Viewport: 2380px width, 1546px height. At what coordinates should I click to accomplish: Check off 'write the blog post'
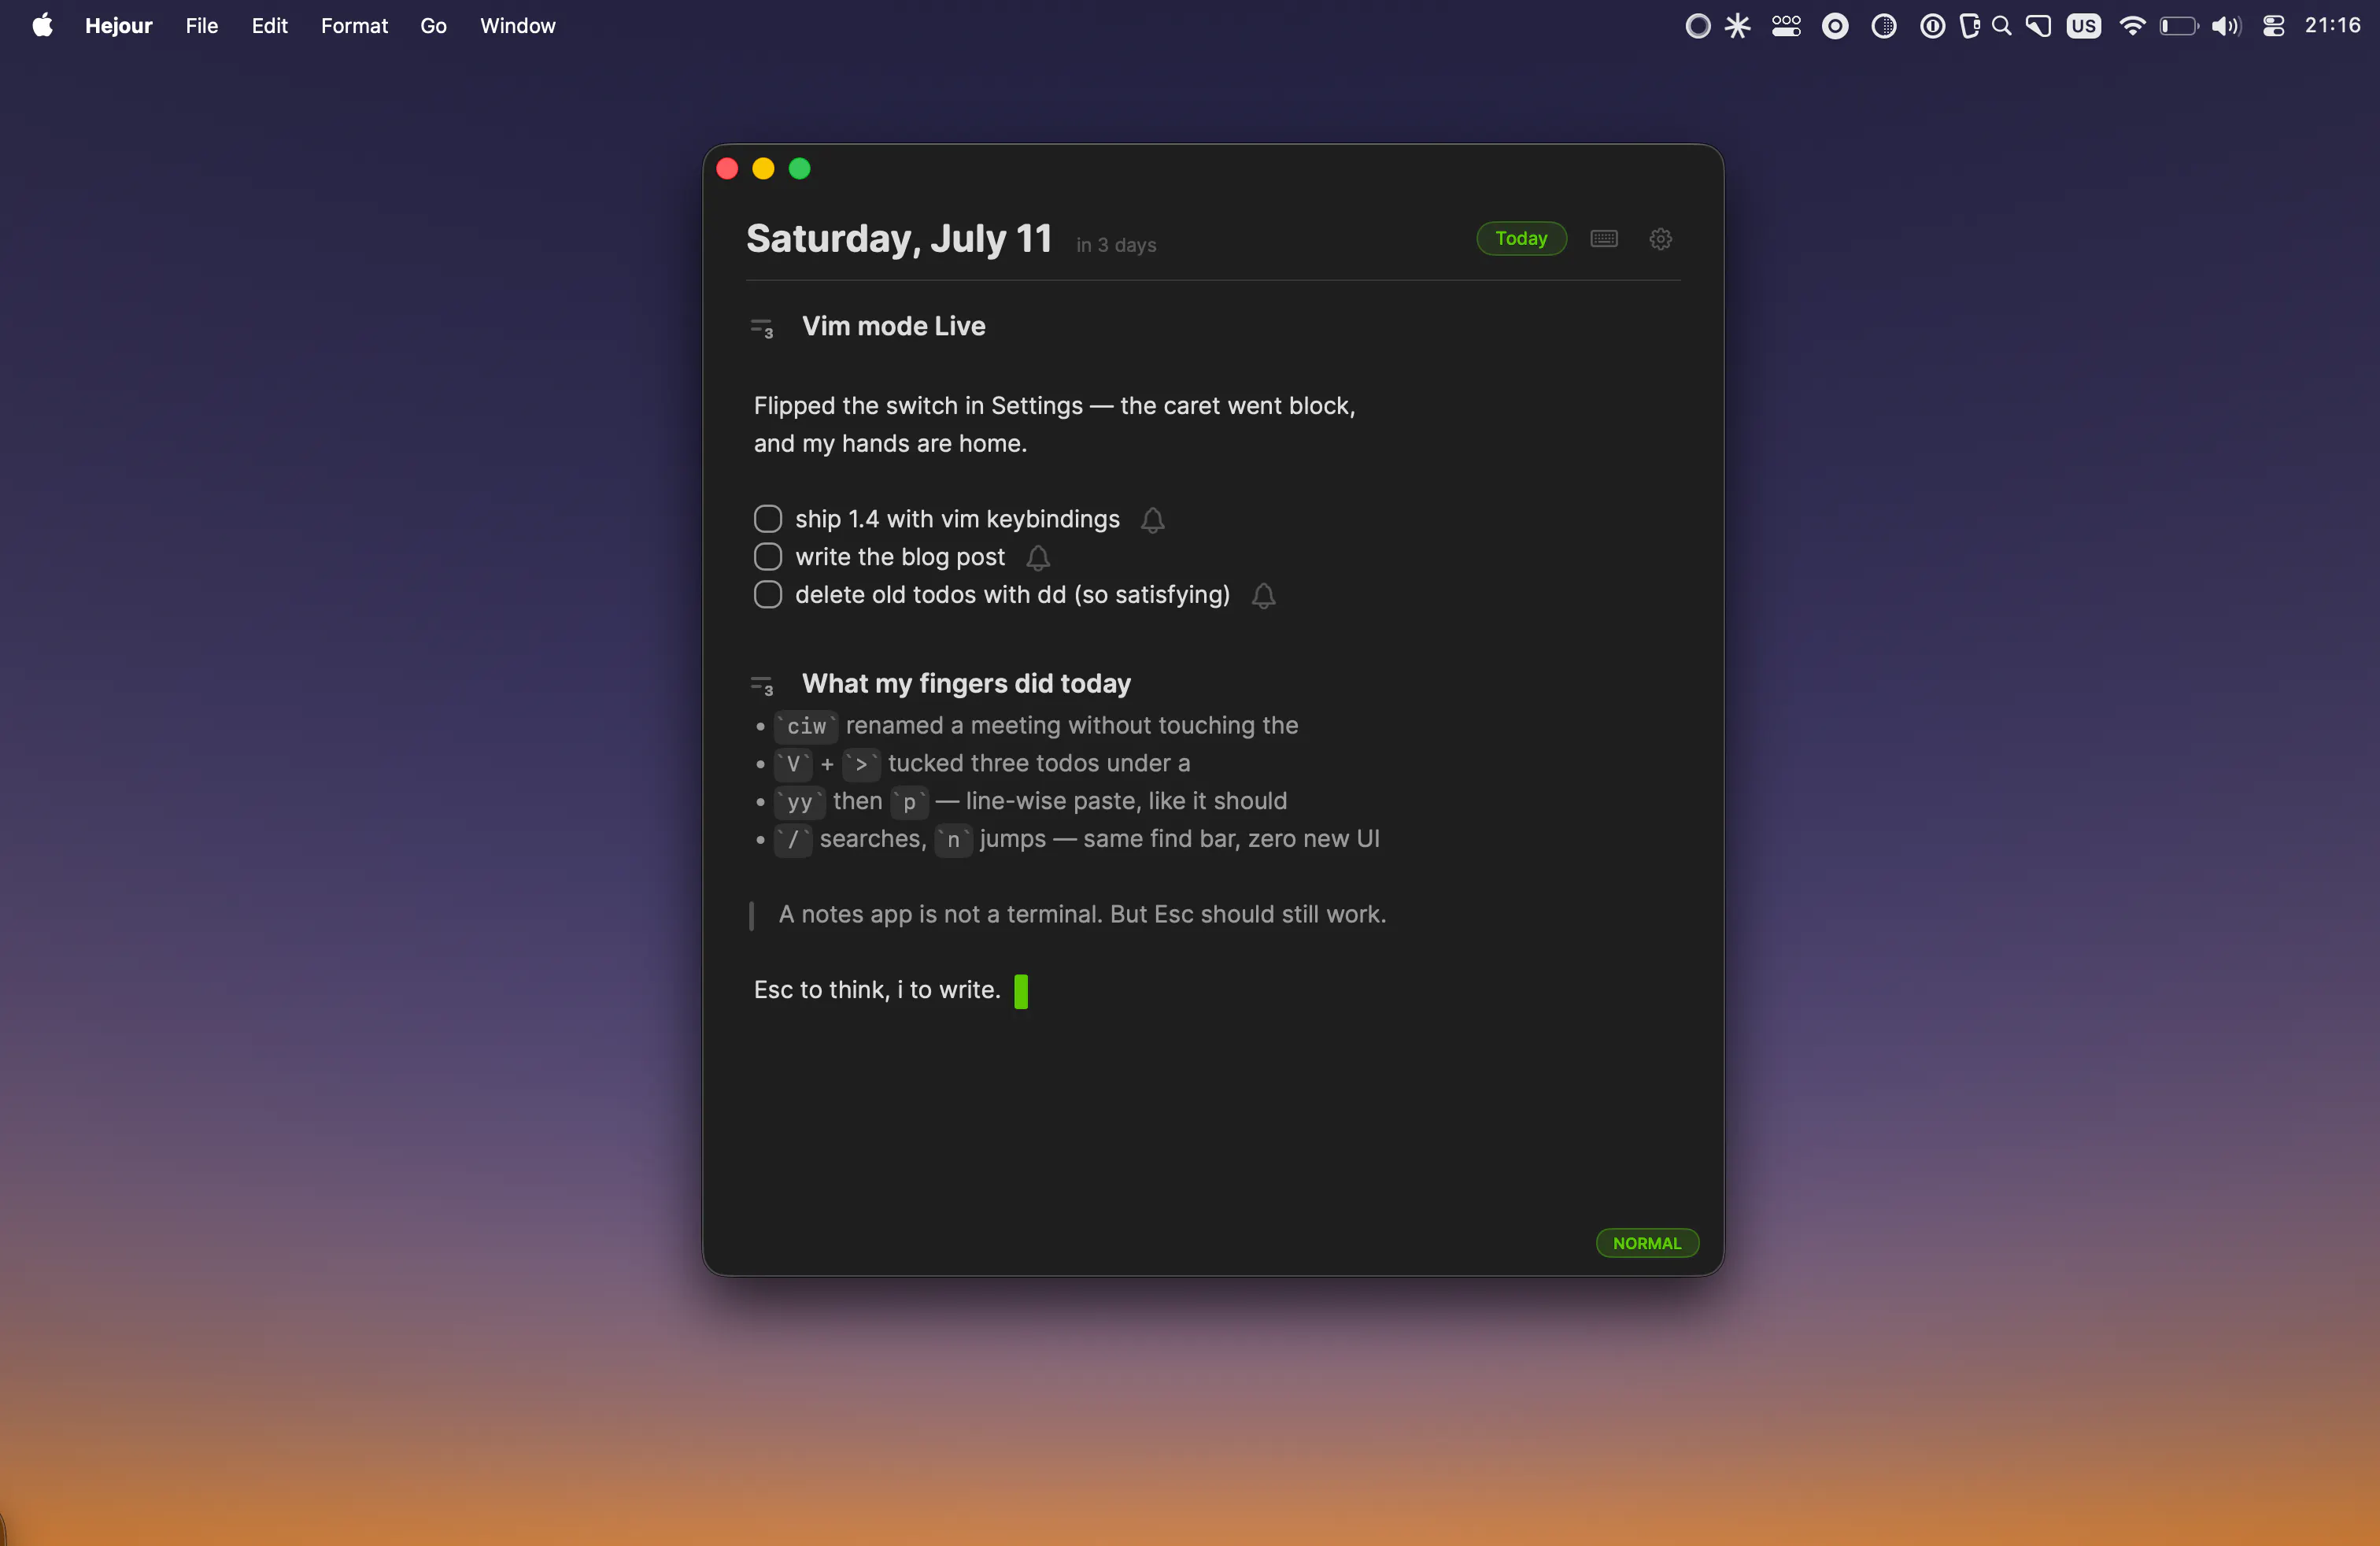pos(768,557)
